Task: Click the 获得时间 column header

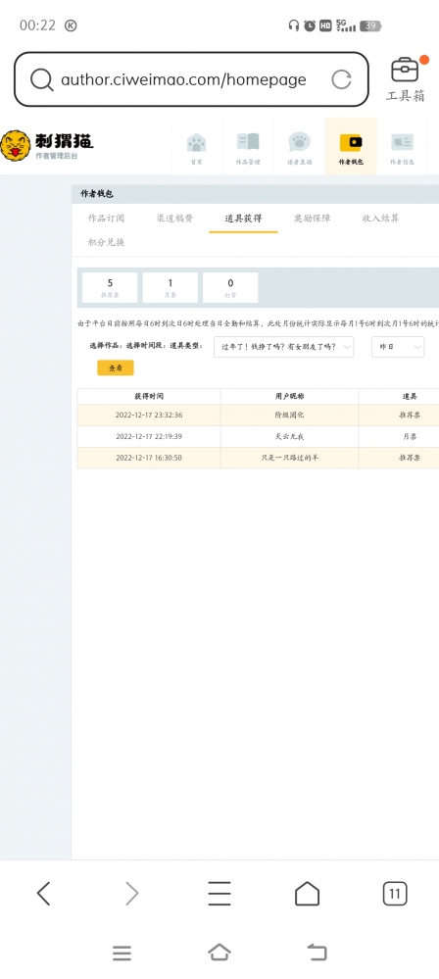Action: [149, 397]
